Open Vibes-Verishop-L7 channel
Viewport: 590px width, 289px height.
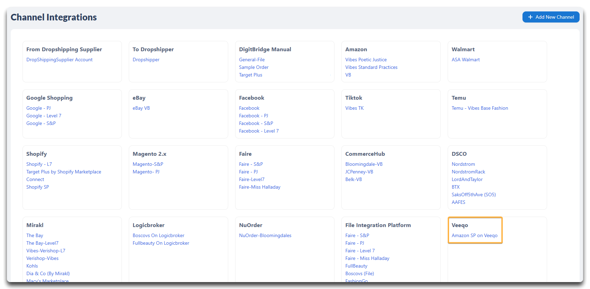point(46,251)
